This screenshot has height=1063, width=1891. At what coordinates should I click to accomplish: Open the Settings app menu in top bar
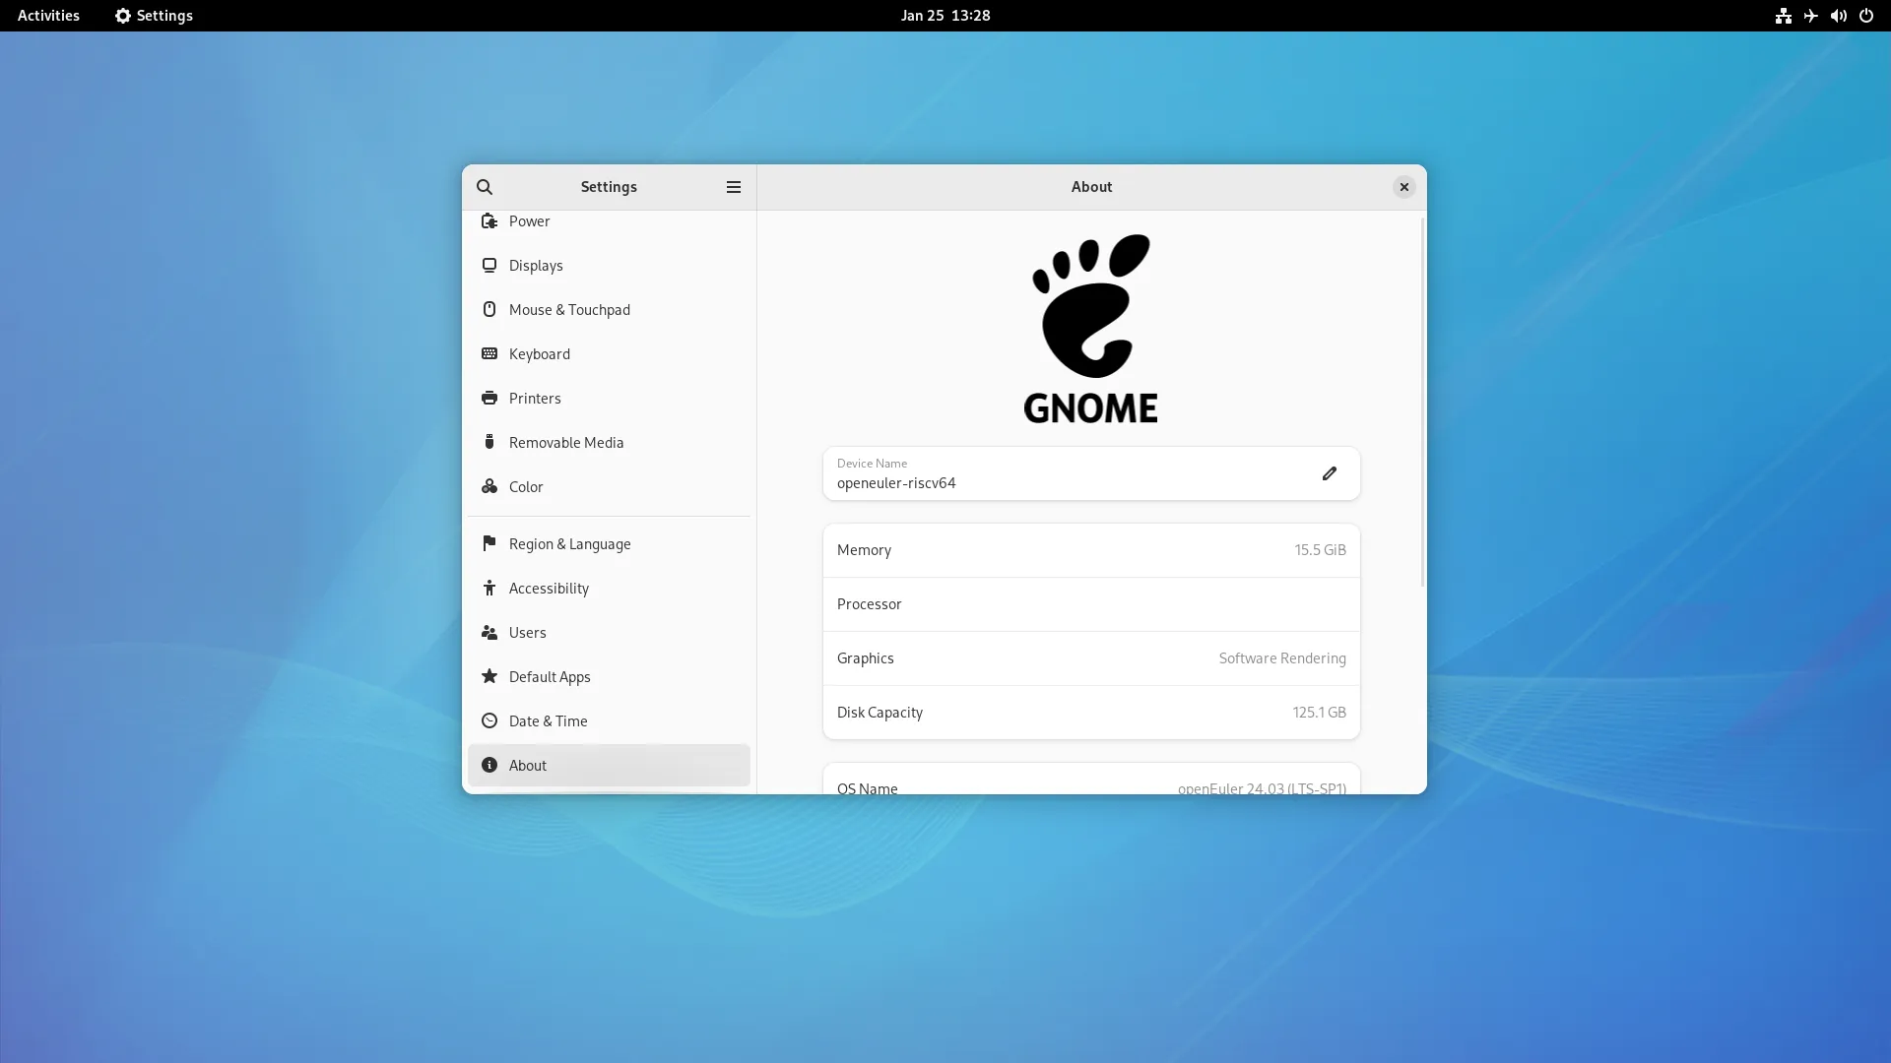click(x=154, y=16)
